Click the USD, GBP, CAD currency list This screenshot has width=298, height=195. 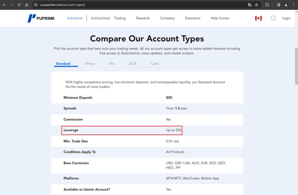point(196,165)
